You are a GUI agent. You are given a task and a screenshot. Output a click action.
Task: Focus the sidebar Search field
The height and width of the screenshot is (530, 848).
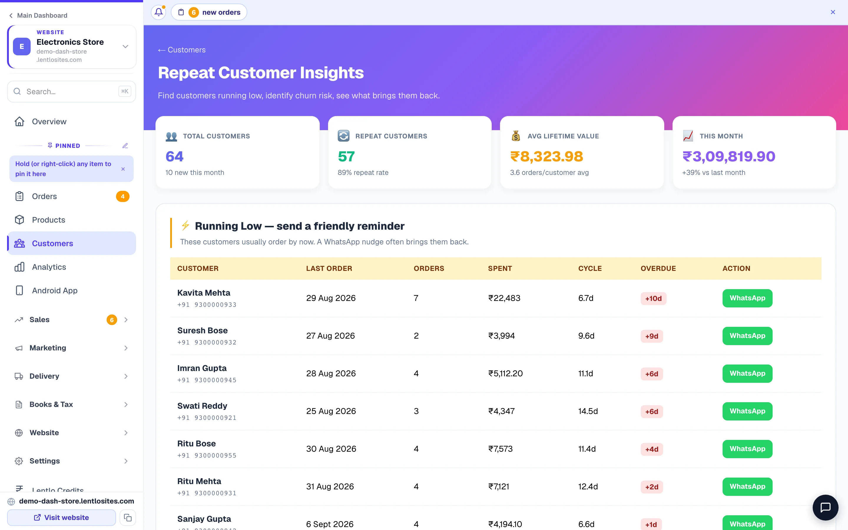(x=72, y=92)
